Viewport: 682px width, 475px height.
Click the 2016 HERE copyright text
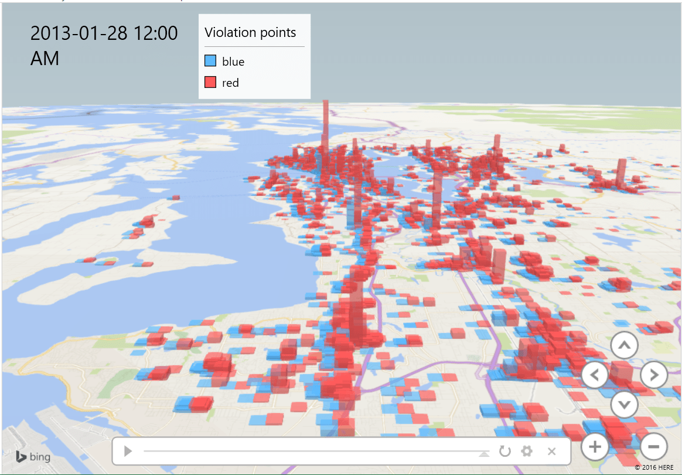(655, 467)
